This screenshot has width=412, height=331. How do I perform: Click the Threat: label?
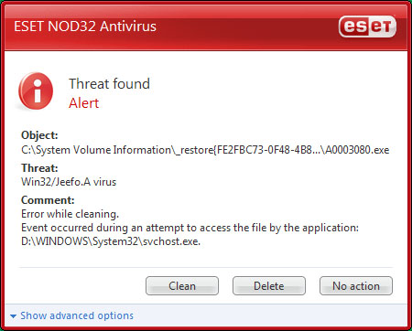point(39,168)
